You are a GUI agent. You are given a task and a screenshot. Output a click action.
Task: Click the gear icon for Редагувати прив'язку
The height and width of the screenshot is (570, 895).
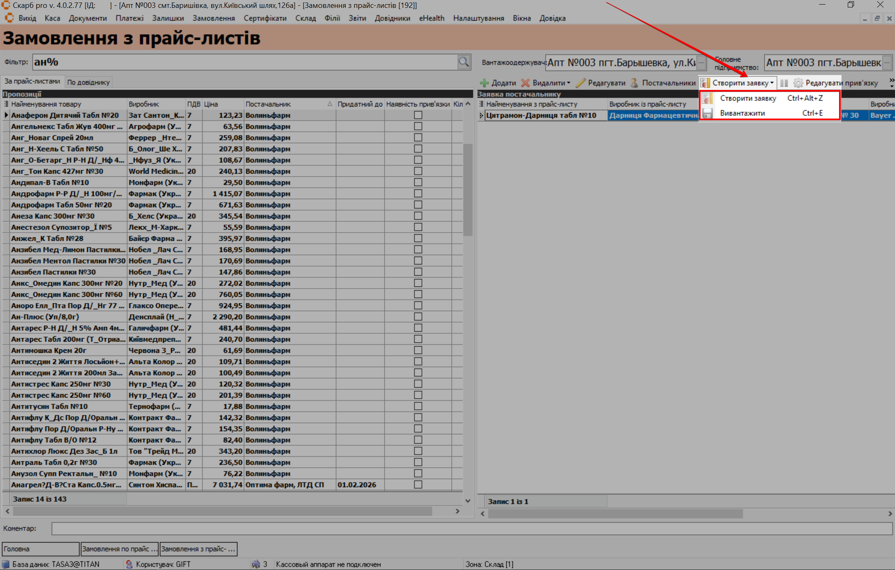coord(798,83)
